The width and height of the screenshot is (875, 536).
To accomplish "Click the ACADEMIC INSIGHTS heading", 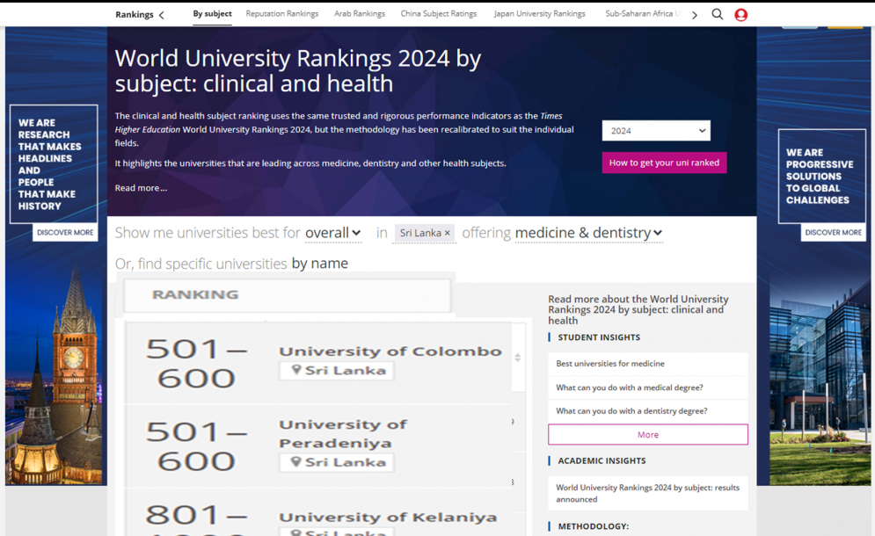I will point(602,460).
